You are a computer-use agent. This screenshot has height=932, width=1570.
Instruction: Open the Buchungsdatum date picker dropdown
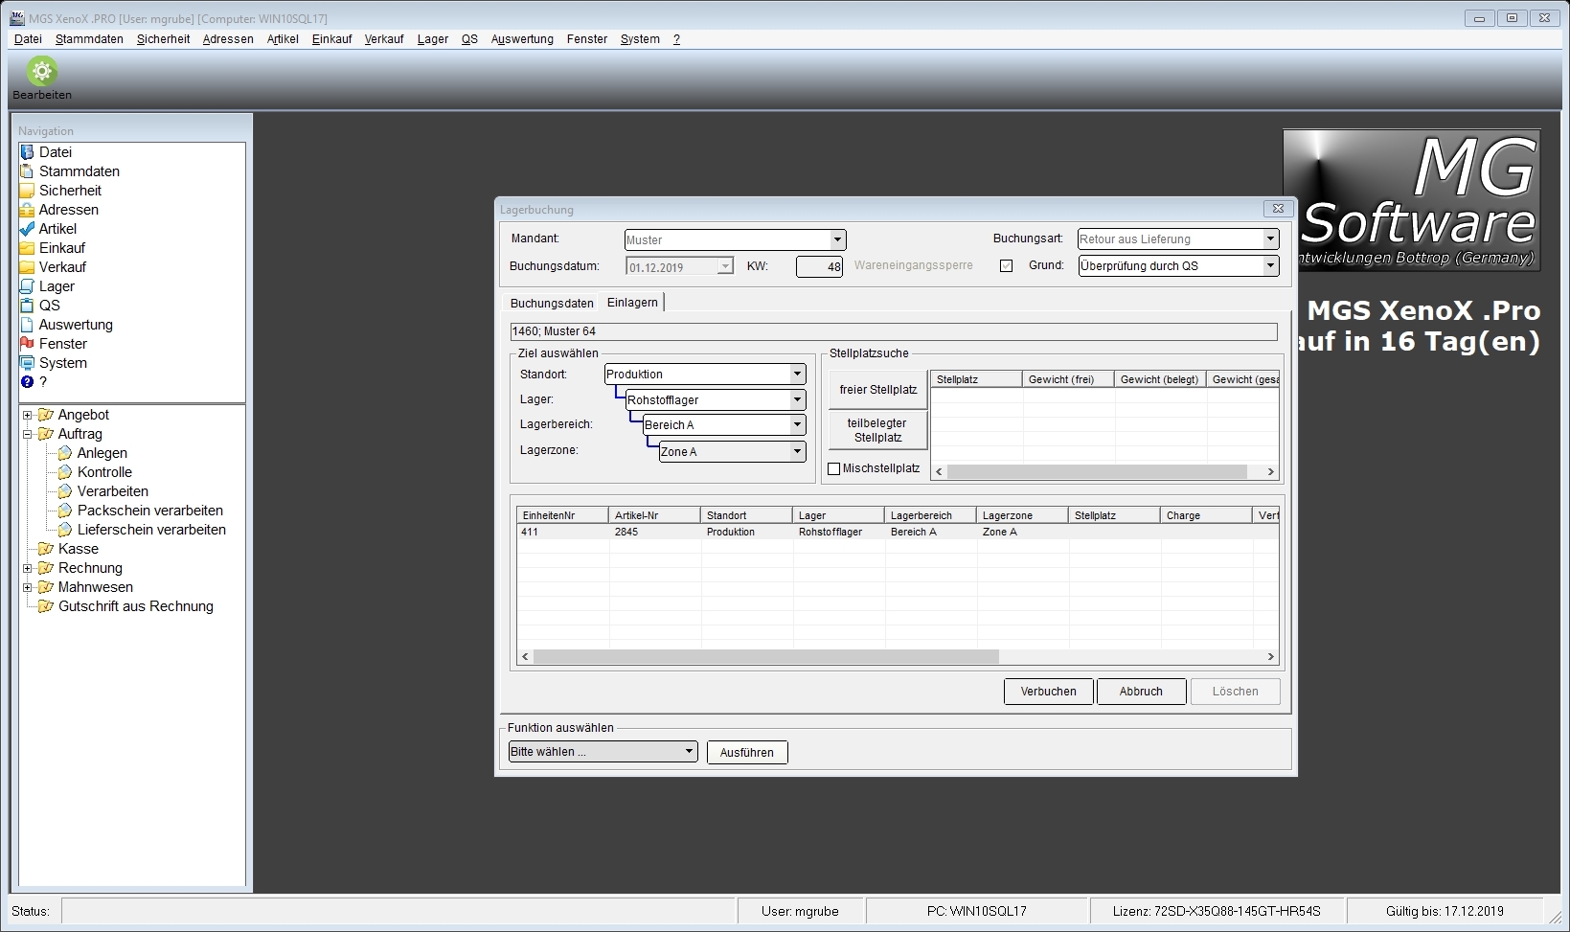[x=725, y=267]
